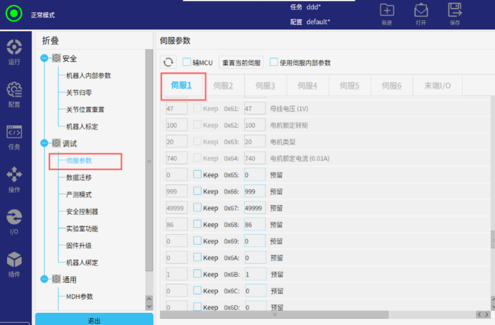Enable the 辅MCU checkbox

pyautogui.click(x=187, y=62)
